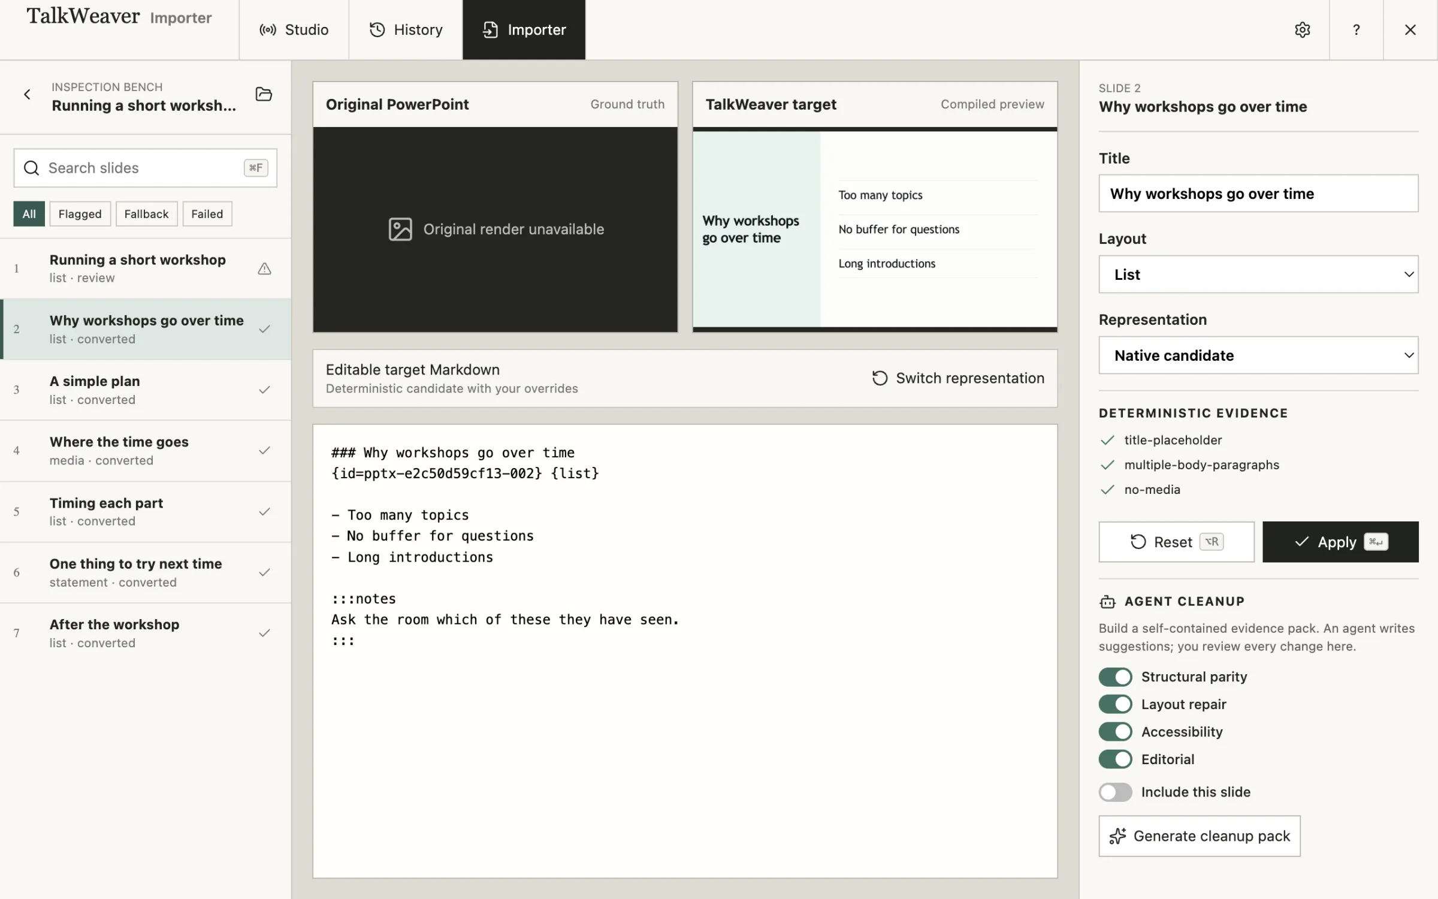Viewport: 1438px width, 899px height.
Task: Turn off the Accessibility toggle
Action: click(1115, 732)
